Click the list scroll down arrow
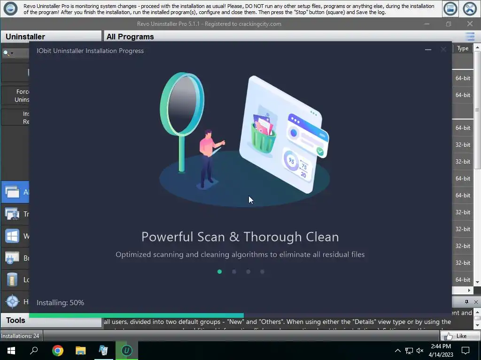The image size is (481, 360). tap(477, 282)
